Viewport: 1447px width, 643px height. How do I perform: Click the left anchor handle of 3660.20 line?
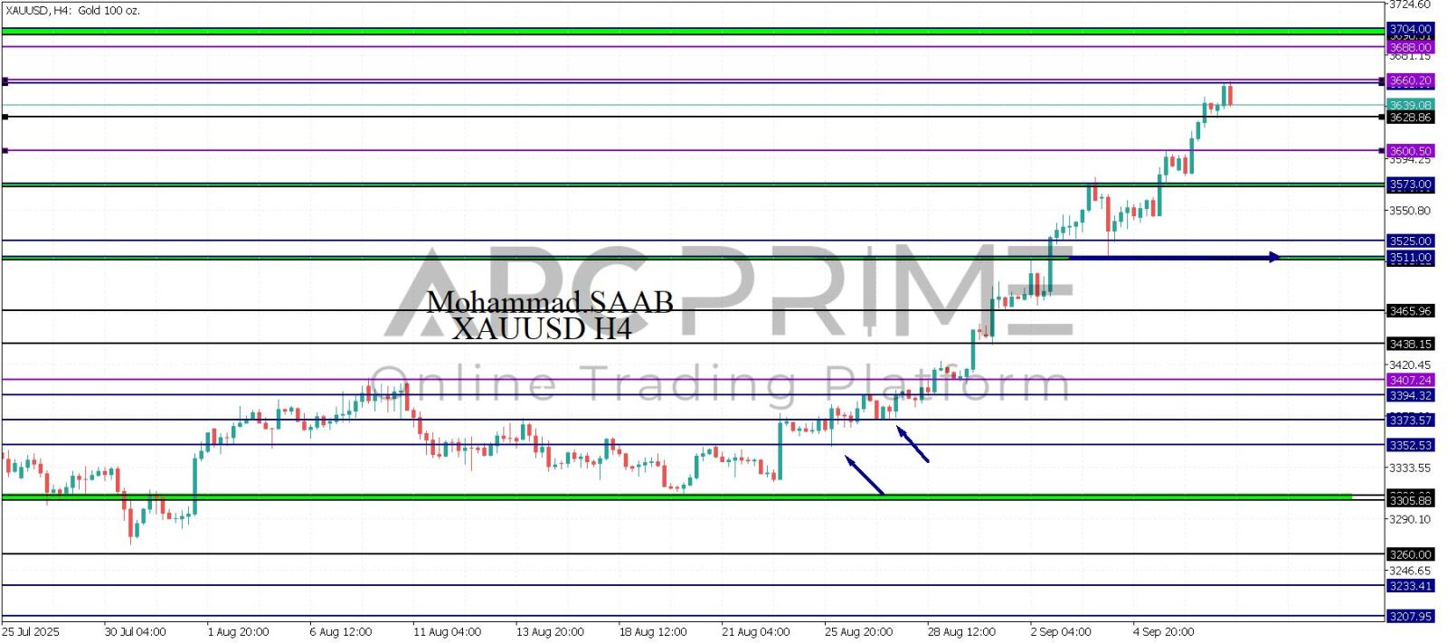pyautogui.click(x=5, y=81)
